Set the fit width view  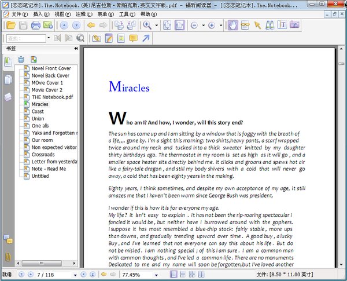point(179,25)
